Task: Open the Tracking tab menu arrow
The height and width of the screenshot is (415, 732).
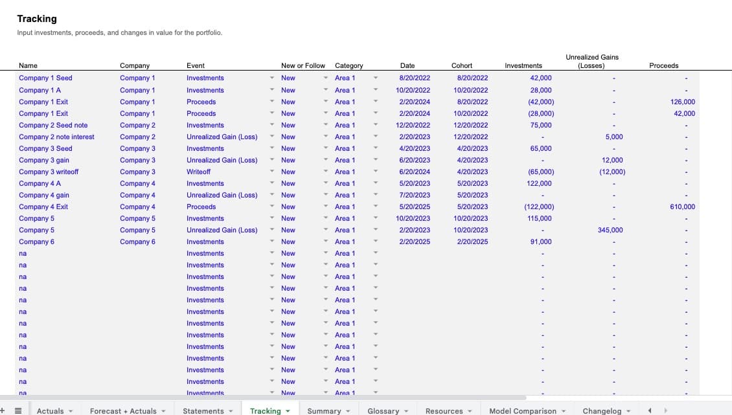Action: click(287, 411)
